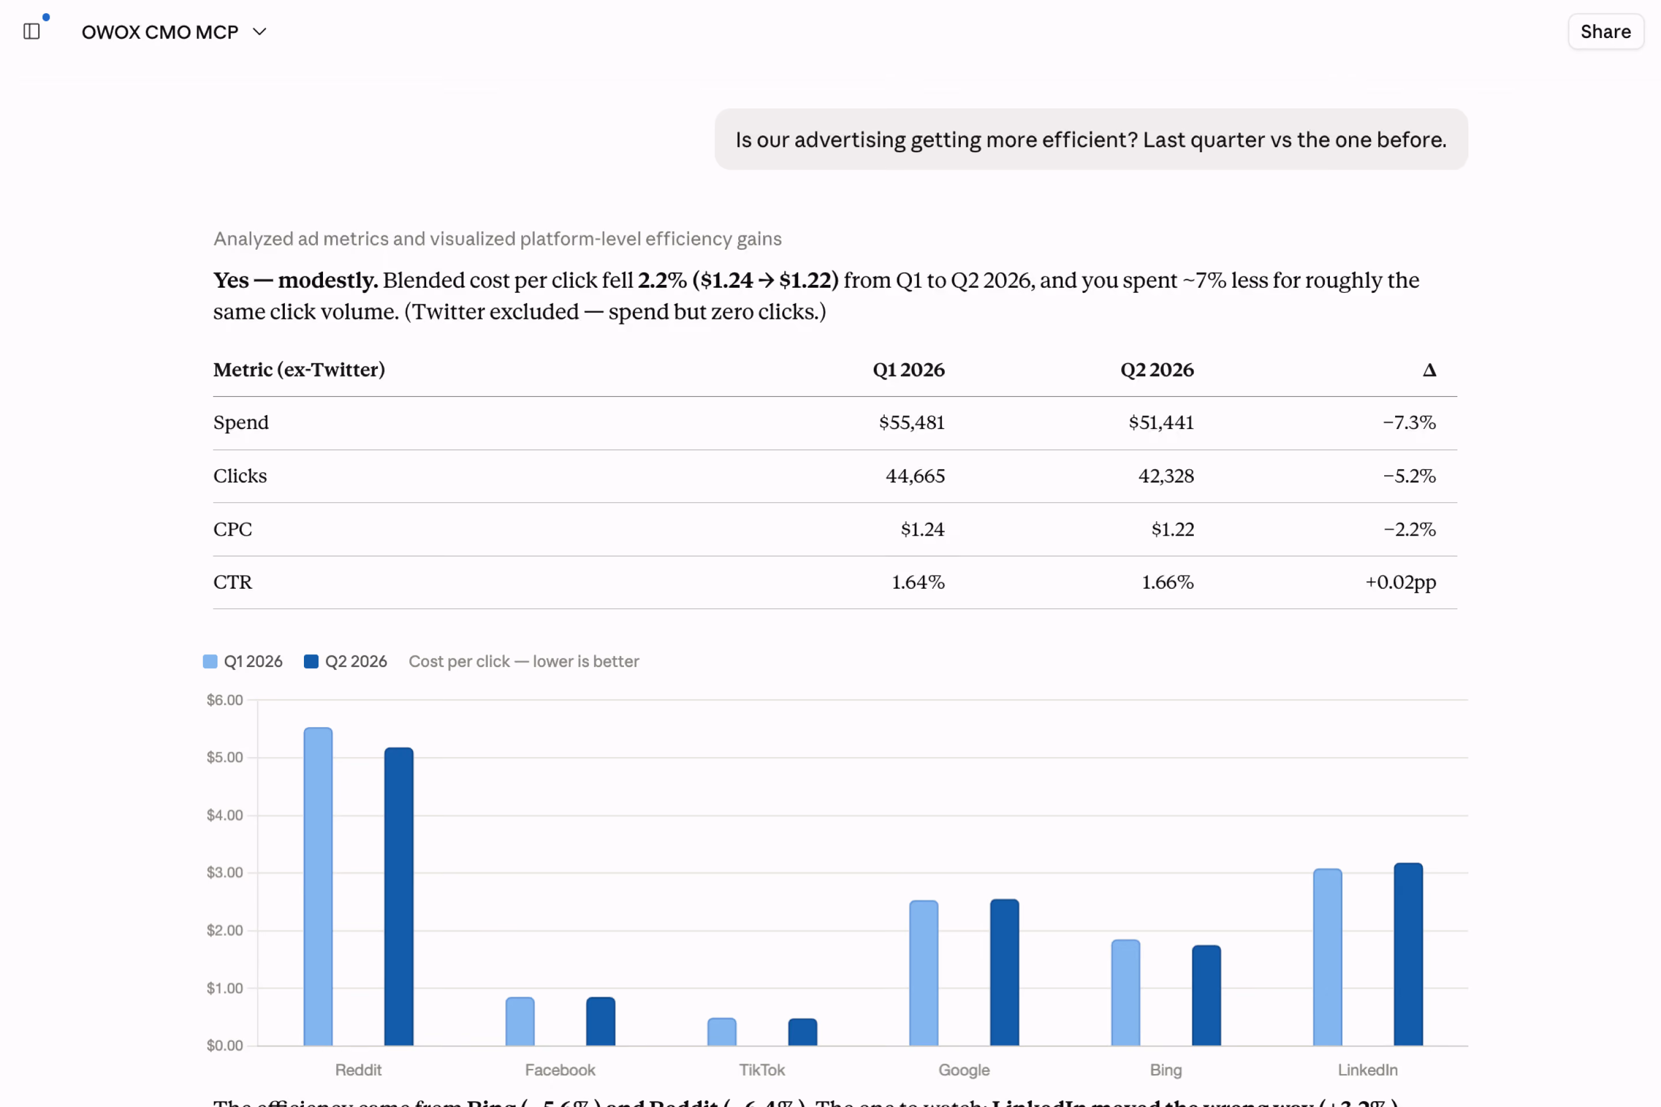
Task: Click the LinkedIn axis label
Action: (x=1368, y=1070)
